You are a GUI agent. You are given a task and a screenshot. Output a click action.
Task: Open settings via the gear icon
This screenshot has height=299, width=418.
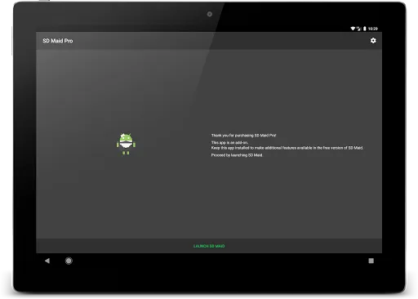coord(373,41)
